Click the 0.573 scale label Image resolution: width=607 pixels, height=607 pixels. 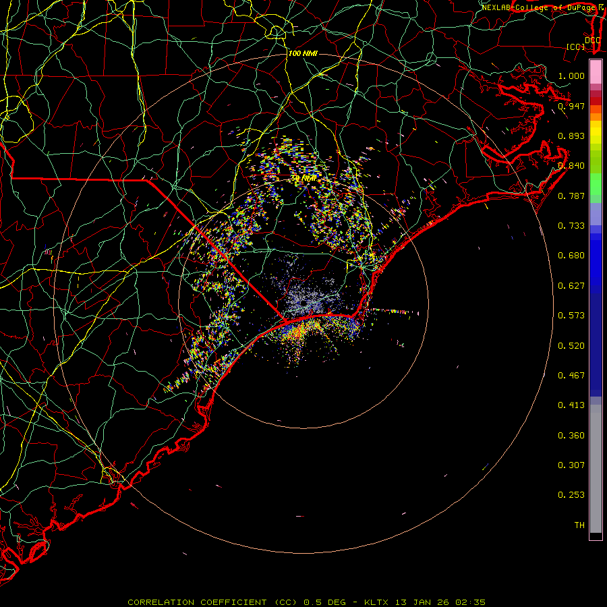tap(571, 316)
